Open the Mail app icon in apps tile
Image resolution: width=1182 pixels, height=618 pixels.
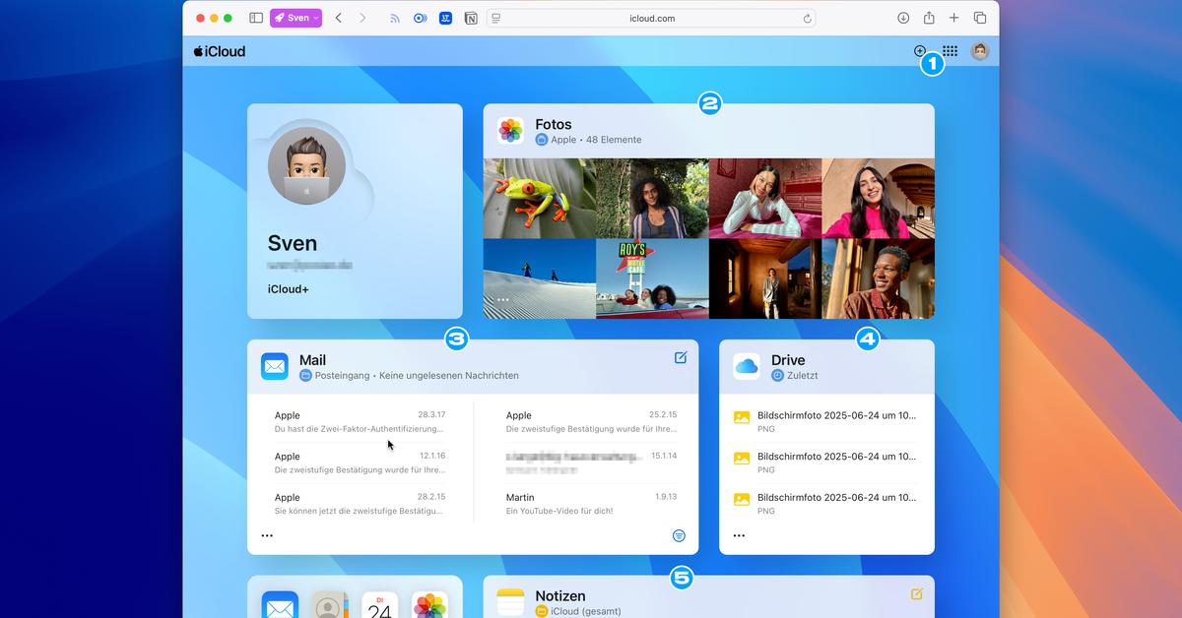coord(280,606)
